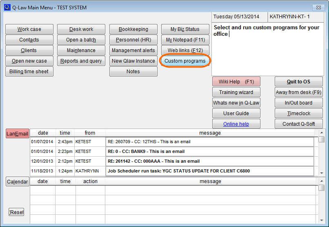Image resolution: width=329 pixels, height=227 pixels.
Task: Click the KATHRYNN-KT- 1 user field
Action: pyautogui.click(x=296, y=17)
